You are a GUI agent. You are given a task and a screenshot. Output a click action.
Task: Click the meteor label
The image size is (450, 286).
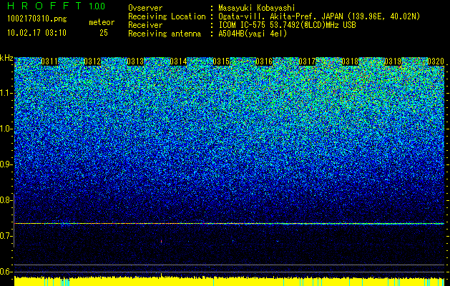102,22
